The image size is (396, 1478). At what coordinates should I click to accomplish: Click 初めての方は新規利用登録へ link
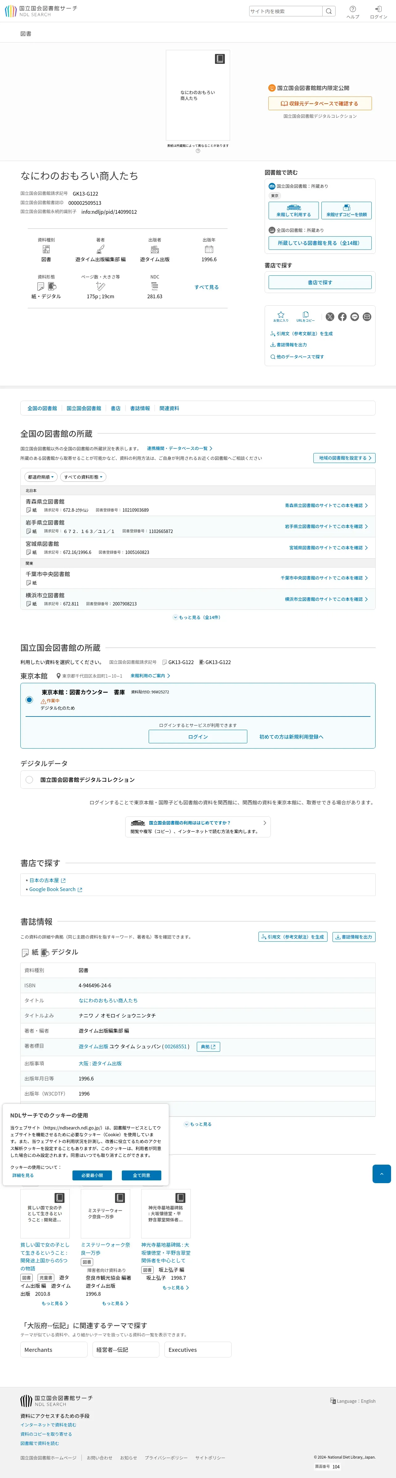pyautogui.click(x=291, y=737)
